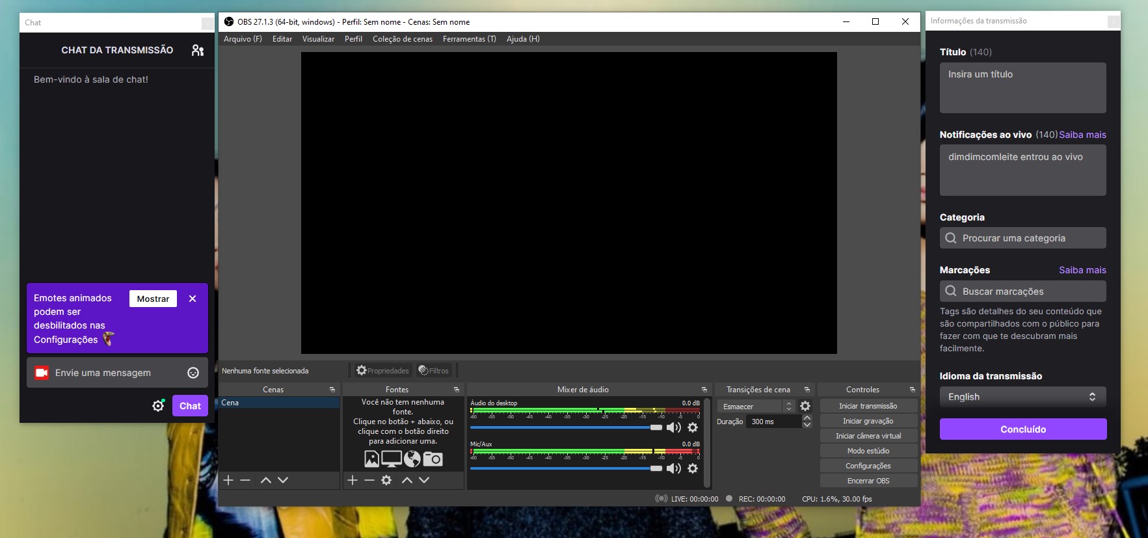The image size is (1148, 538).
Task: Open the Perfil menu
Action: pyautogui.click(x=353, y=39)
